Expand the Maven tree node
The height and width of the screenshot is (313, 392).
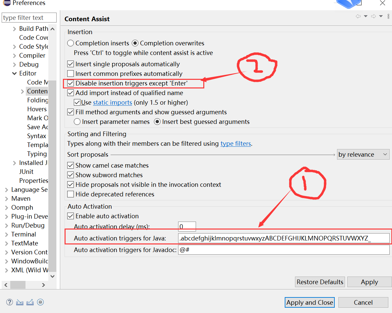pyautogui.click(x=6, y=199)
